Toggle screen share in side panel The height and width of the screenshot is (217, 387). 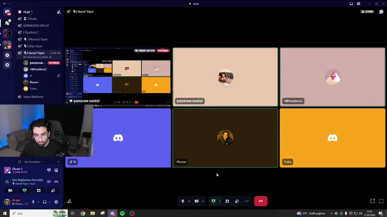[x=24, y=190]
